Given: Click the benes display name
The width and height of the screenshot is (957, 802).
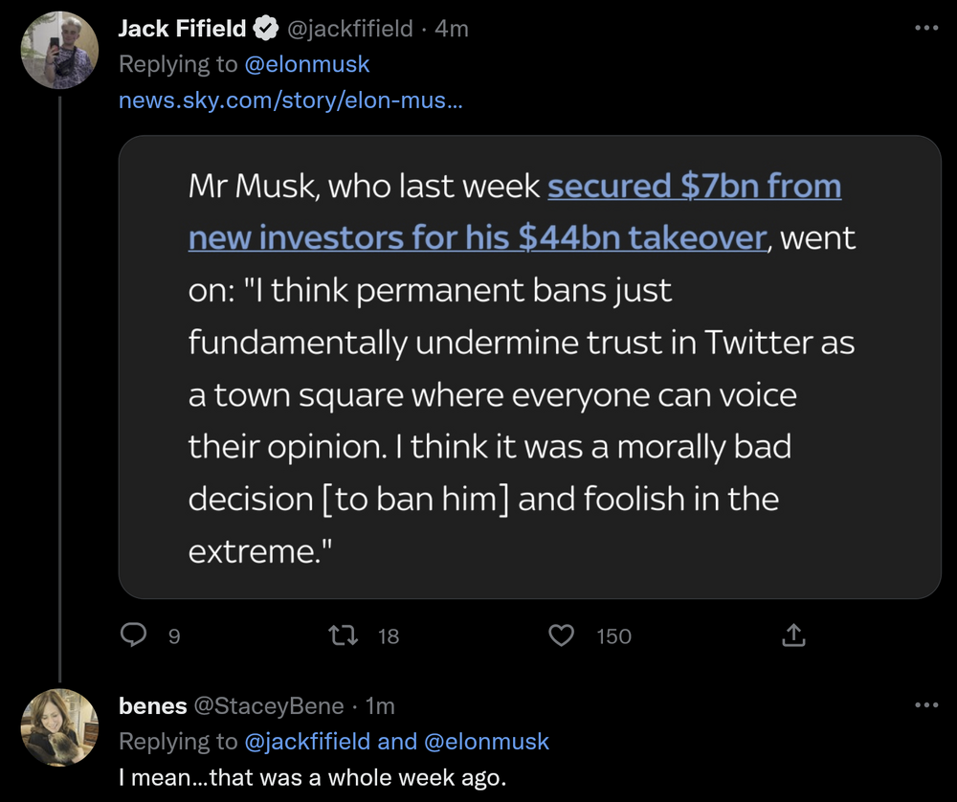Looking at the screenshot, I should [x=152, y=706].
